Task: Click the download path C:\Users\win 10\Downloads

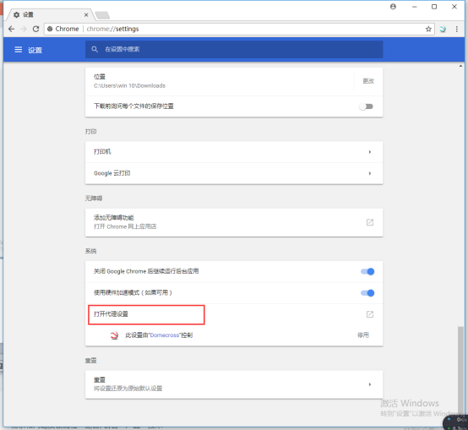Action: tap(129, 85)
